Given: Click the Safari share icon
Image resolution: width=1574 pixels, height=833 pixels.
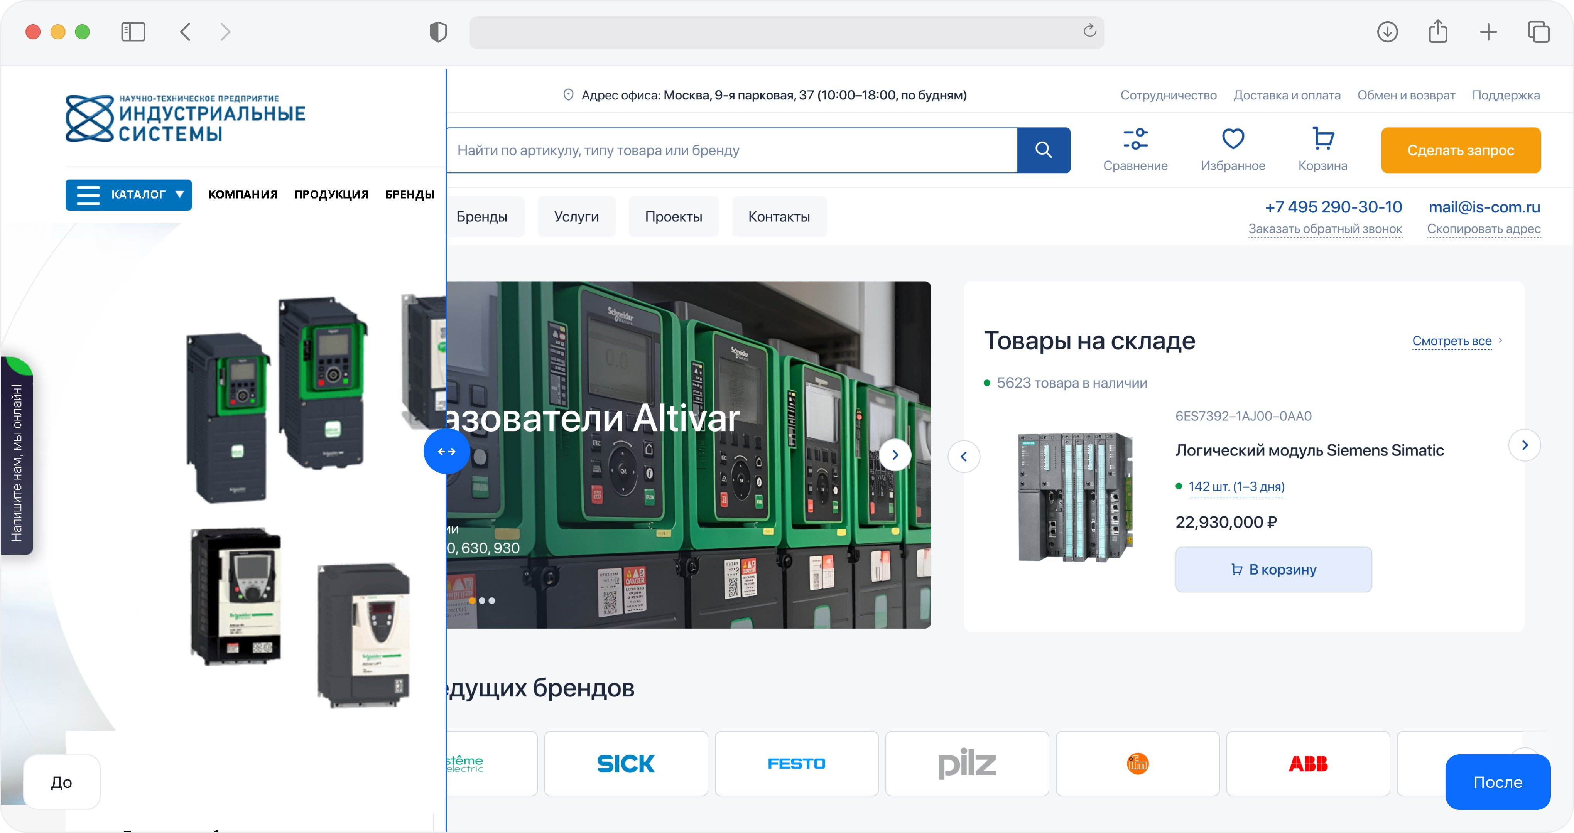Looking at the screenshot, I should click(1438, 32).
